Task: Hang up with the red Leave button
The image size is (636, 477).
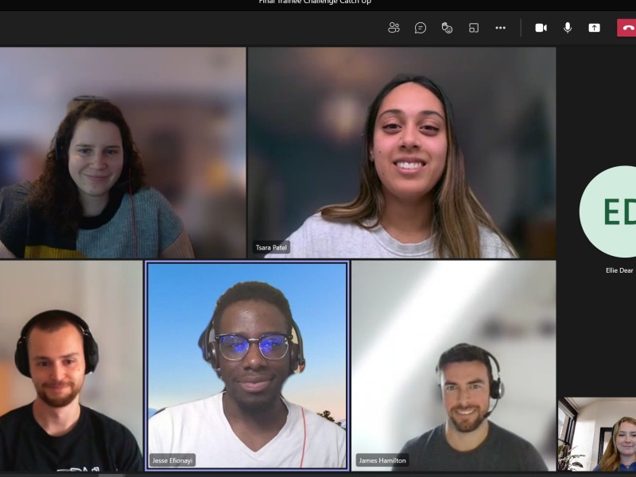Action: coord(626,28)
